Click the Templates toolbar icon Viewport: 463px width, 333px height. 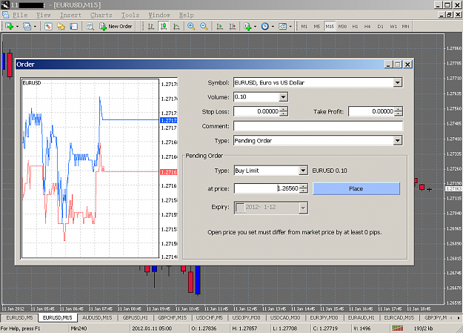point(282,26)
